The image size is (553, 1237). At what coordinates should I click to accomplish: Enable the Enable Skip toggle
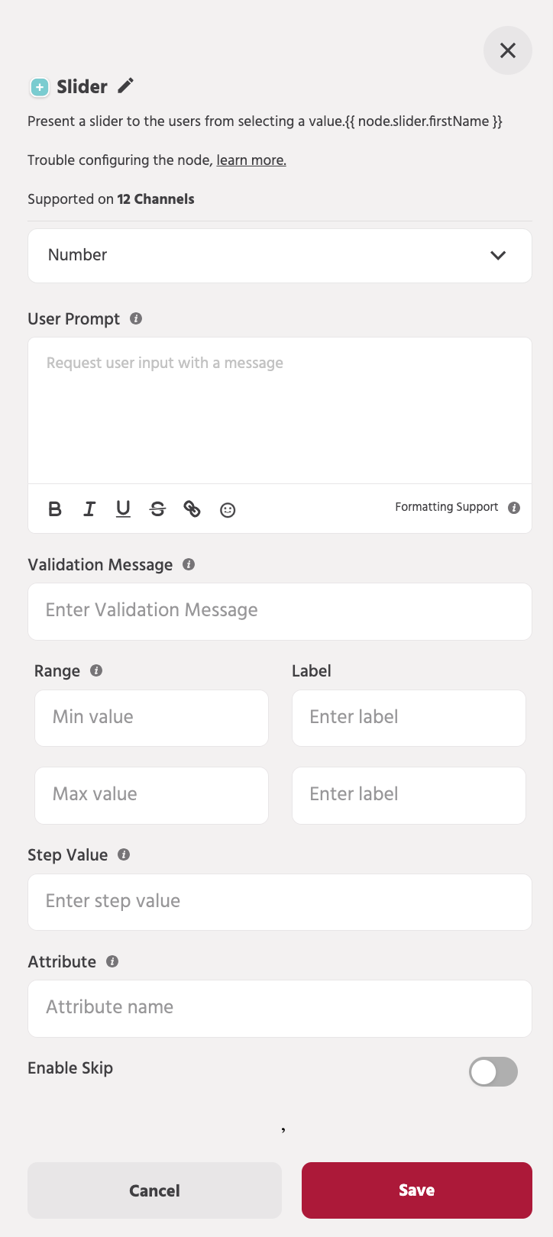click(493, 1072)
